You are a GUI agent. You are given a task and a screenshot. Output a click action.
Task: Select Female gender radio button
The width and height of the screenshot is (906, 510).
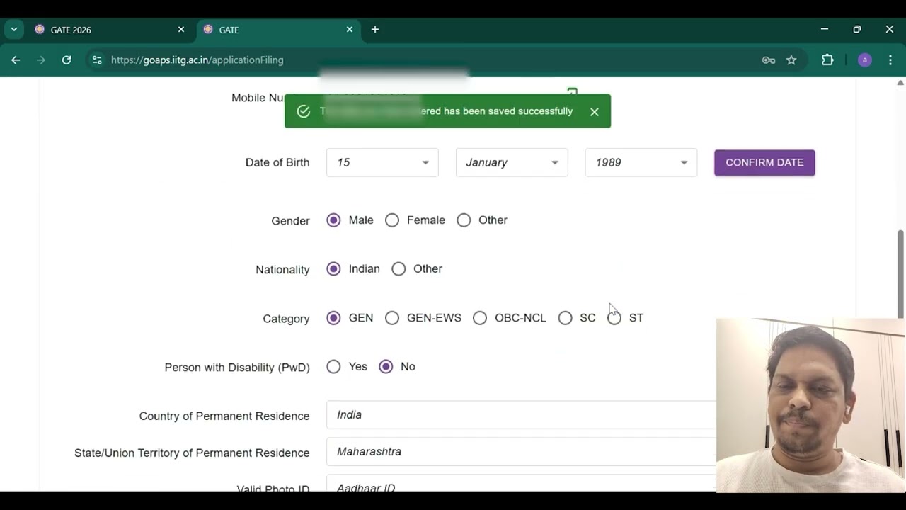pos(392,220)
